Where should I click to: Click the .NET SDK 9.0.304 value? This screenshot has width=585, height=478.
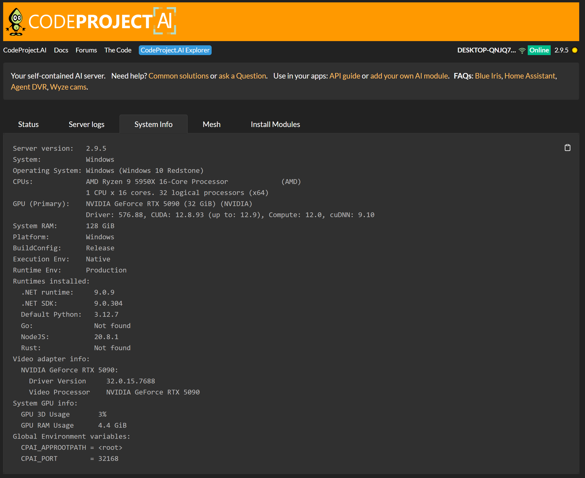tap(108, 304)
